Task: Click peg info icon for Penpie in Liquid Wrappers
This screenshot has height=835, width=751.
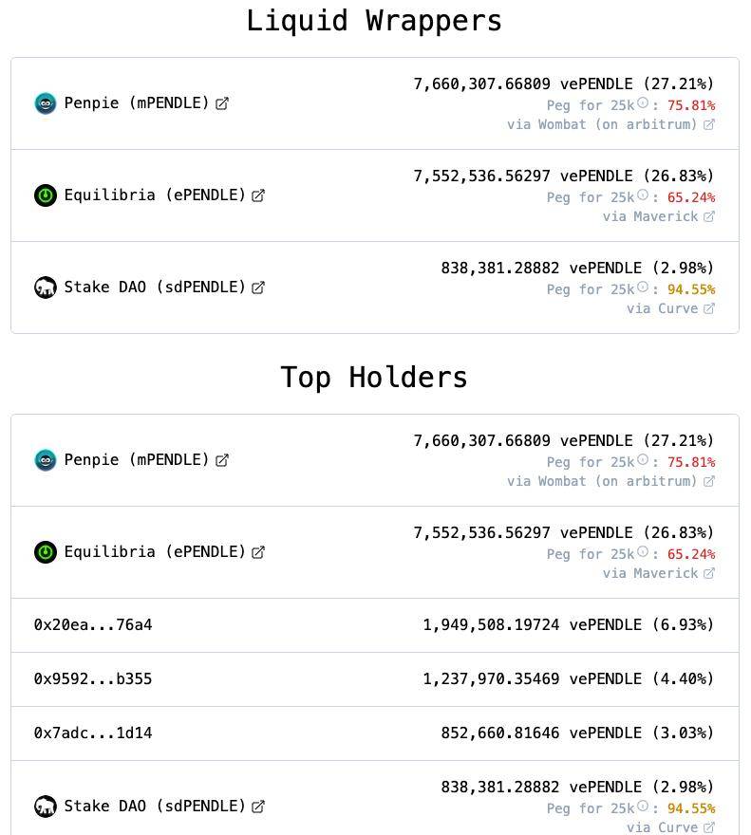Action: pos(643,102)
